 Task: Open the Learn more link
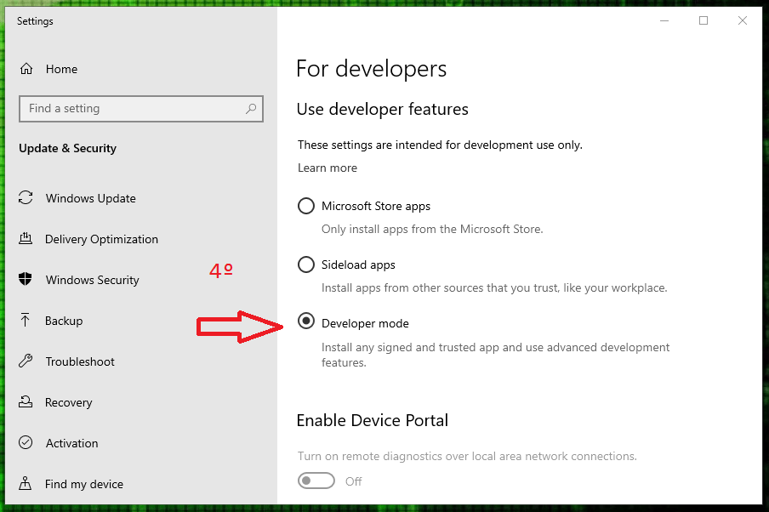[327, 168]
